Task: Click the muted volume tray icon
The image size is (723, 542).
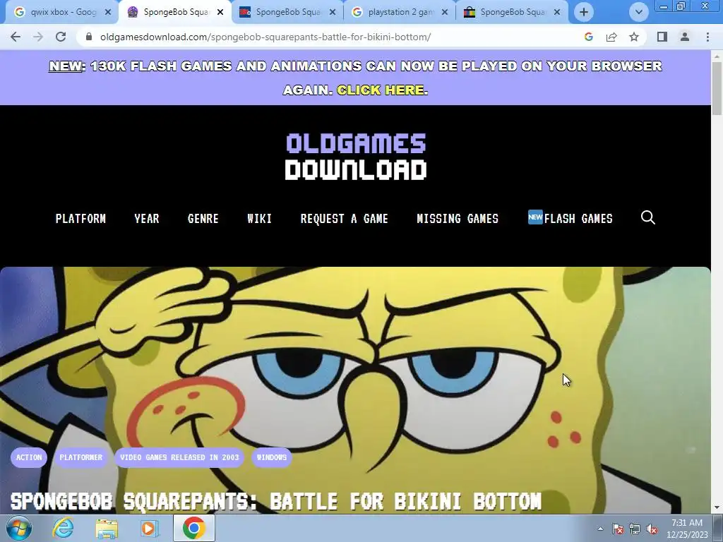Action: (652, 529)
